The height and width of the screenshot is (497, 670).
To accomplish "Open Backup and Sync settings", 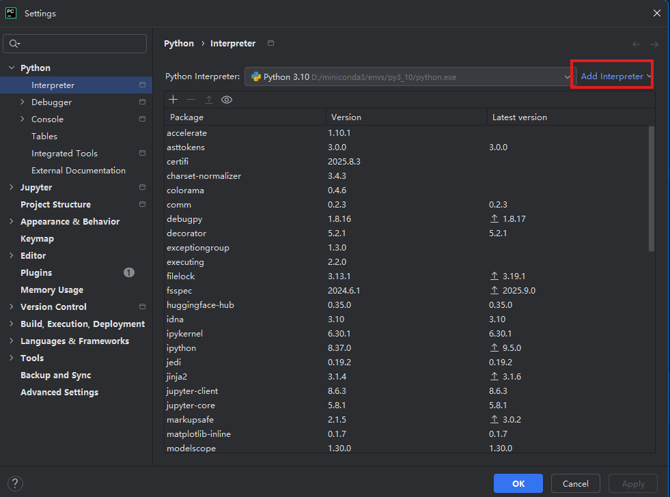I will [x=76, y=375].
